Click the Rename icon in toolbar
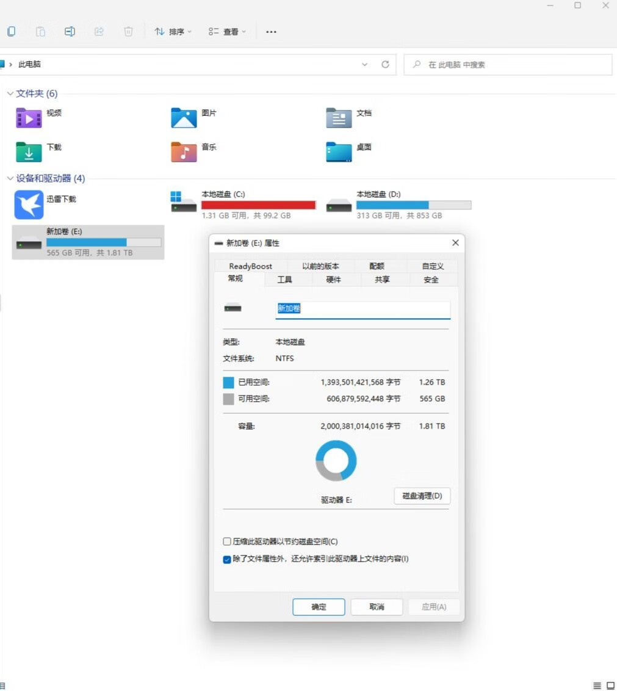 coord(70,32)
